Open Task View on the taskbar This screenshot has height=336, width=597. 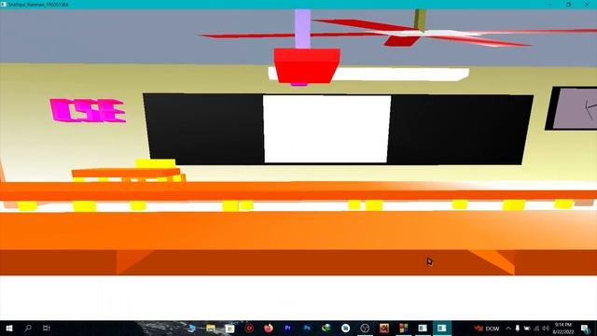coord(47,328)
